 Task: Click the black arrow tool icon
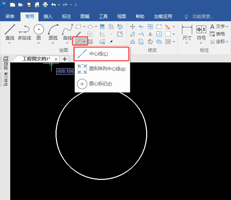click(x=111, y=42)
